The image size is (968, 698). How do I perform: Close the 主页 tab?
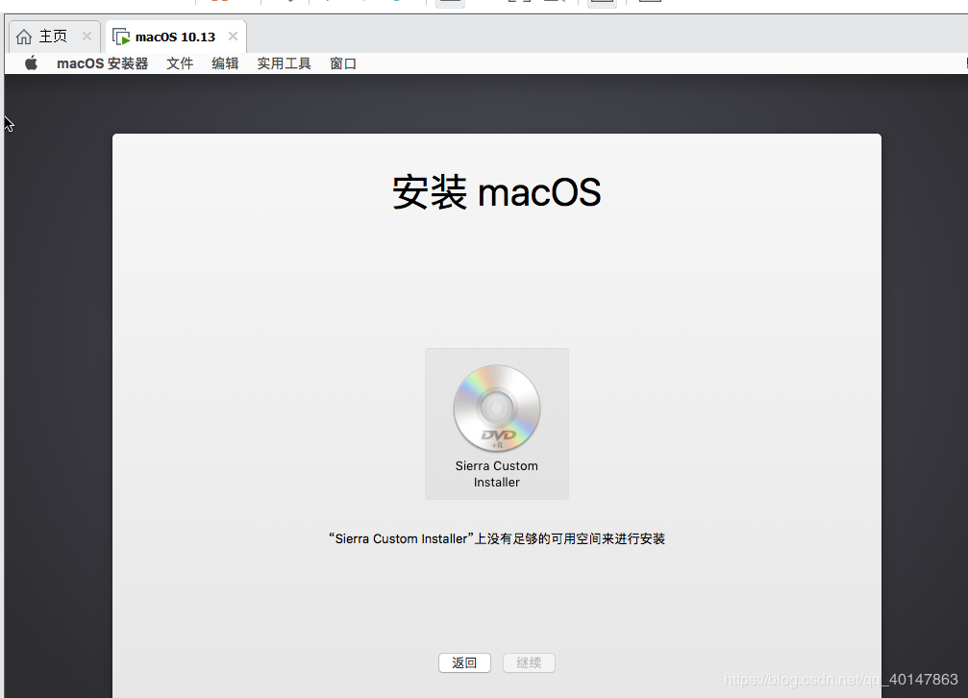point(87,37)
